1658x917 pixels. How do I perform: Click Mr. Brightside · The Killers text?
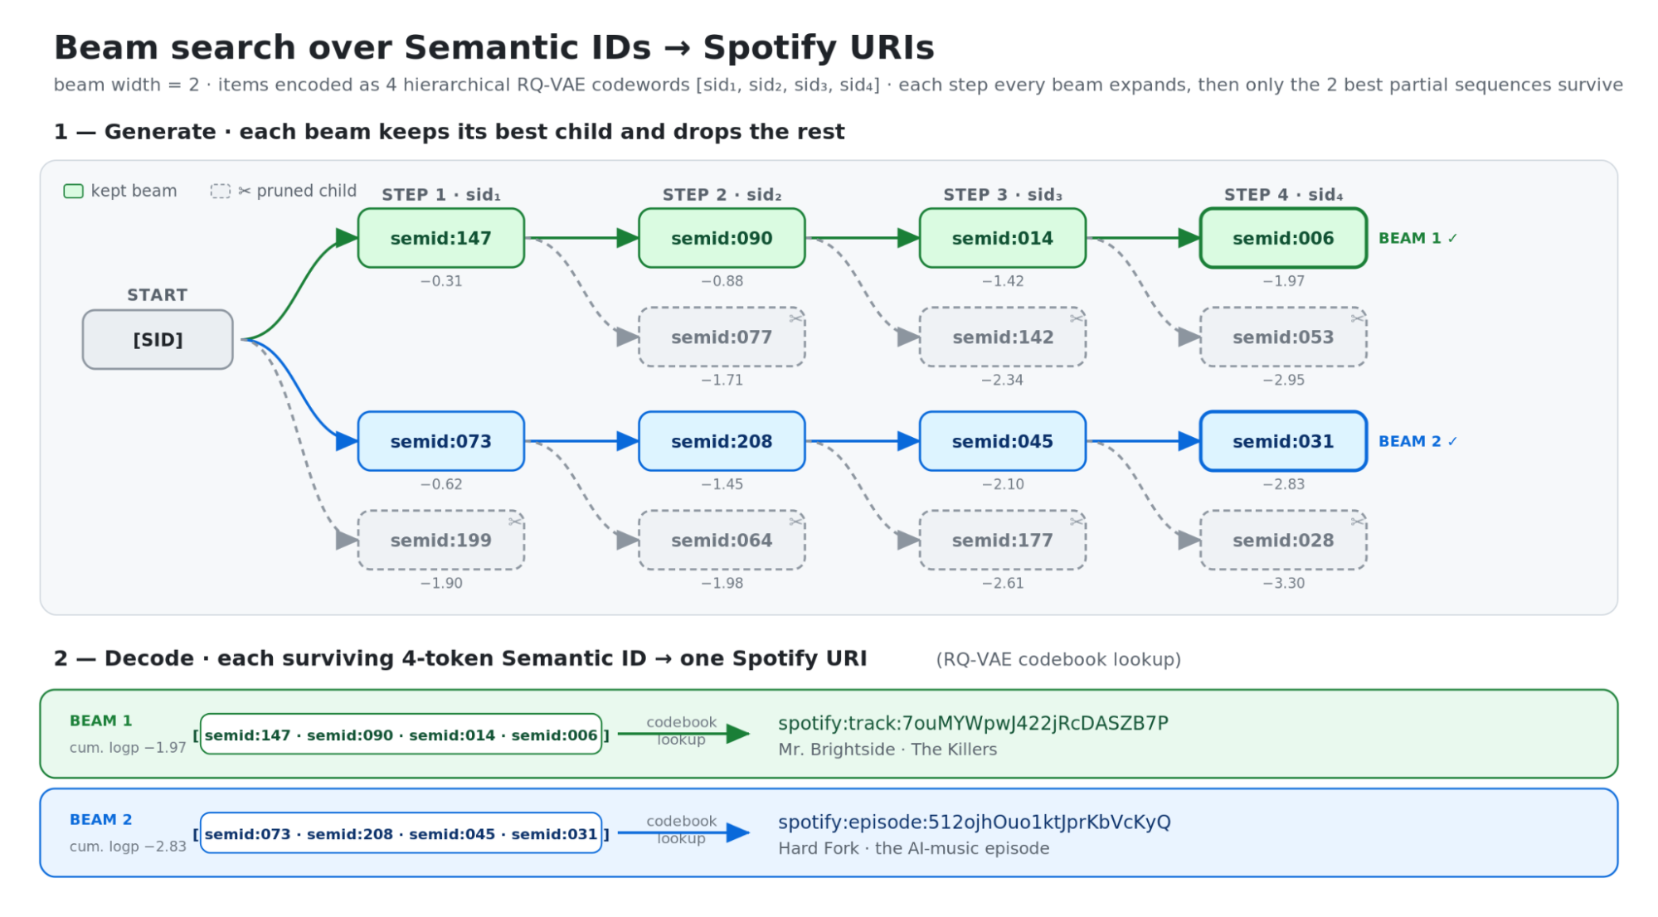pyautogui.click(x=887, y=750)
